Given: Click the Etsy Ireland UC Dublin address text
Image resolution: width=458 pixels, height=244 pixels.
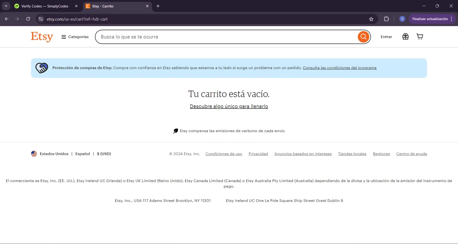Looking at the screenshot, I should (285, 201).
